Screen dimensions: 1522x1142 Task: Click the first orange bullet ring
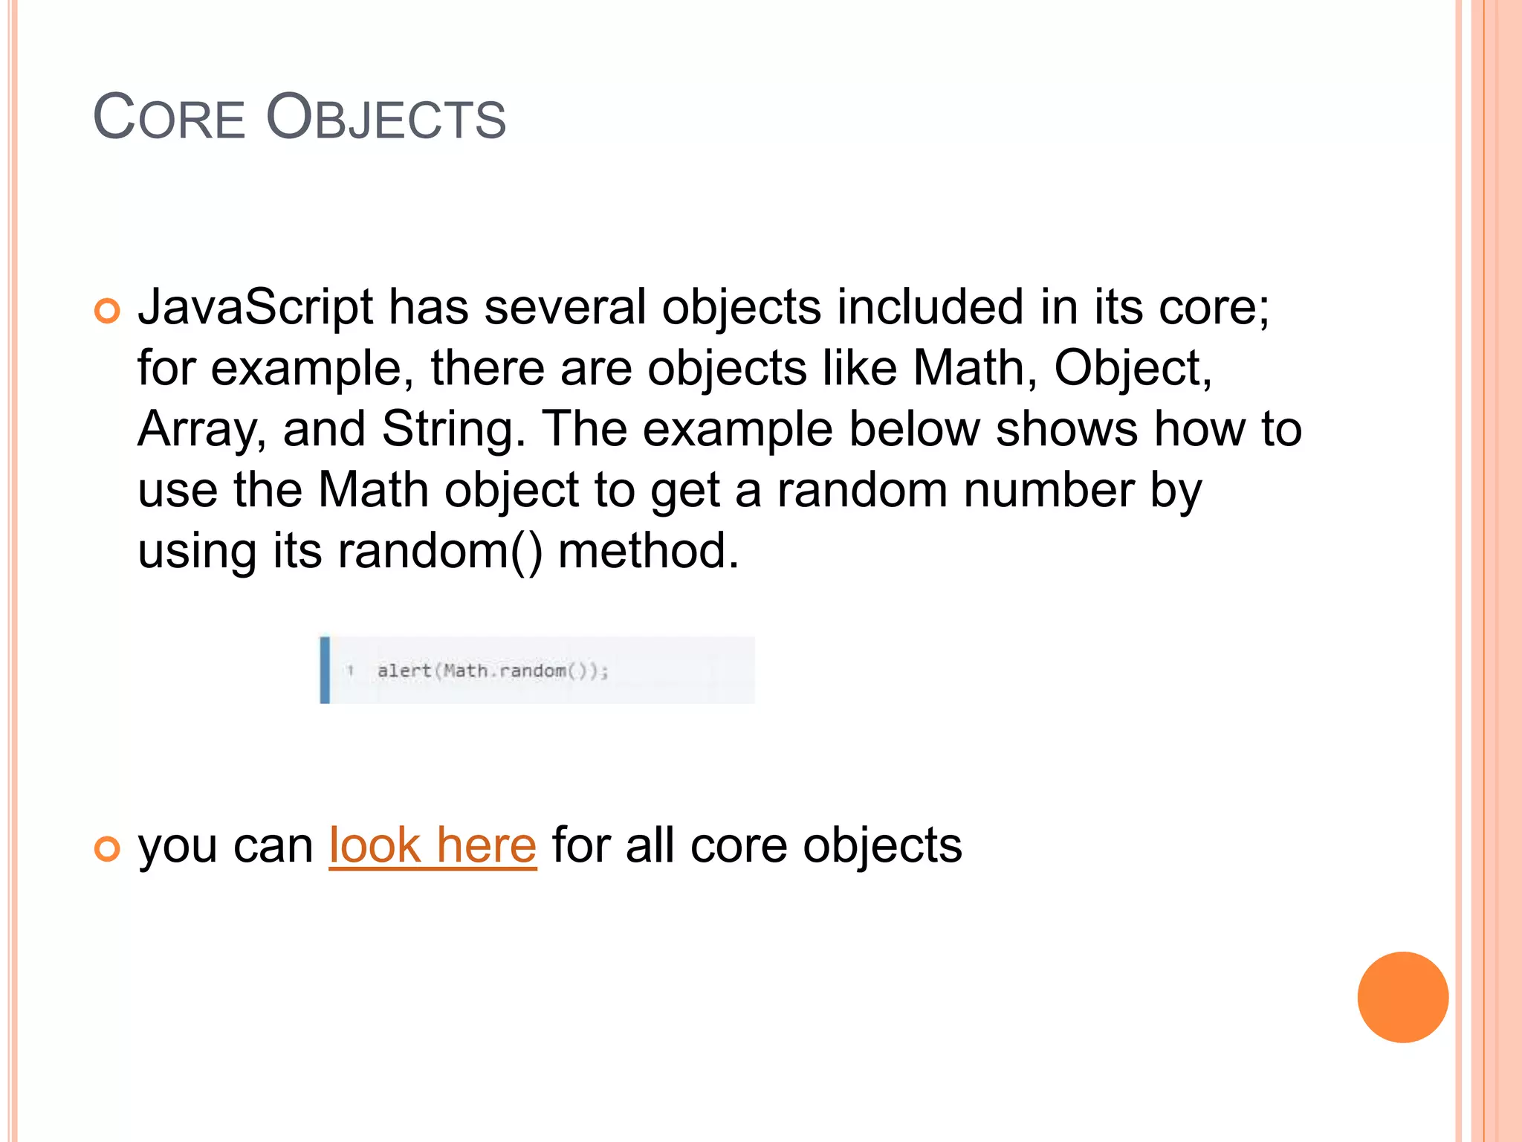coord(107,310)
